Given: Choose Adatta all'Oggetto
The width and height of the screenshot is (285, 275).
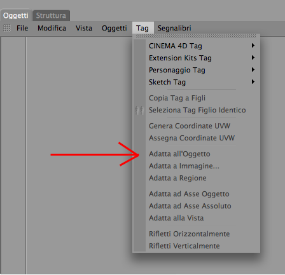Looking at the screenshot, I should point(179,154).
